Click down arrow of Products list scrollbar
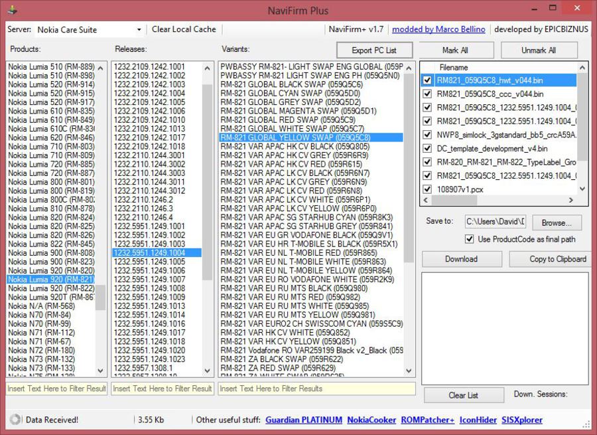 pyautogui.click(x=101, y=370)
